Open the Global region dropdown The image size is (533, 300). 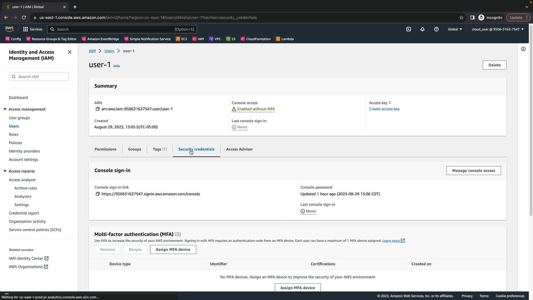(455, 29)
